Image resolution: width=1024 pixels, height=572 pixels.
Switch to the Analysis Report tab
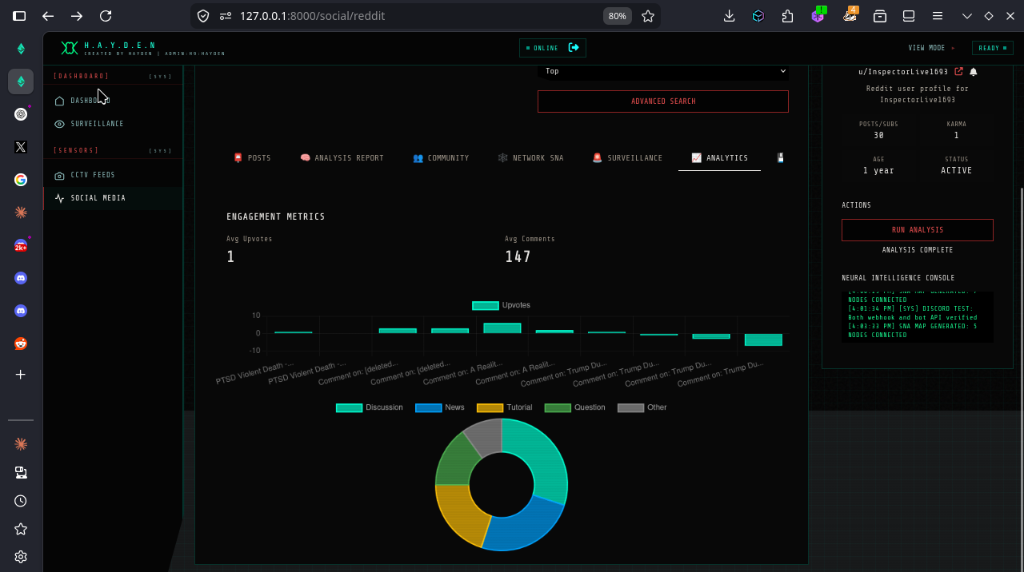[342, 158]
